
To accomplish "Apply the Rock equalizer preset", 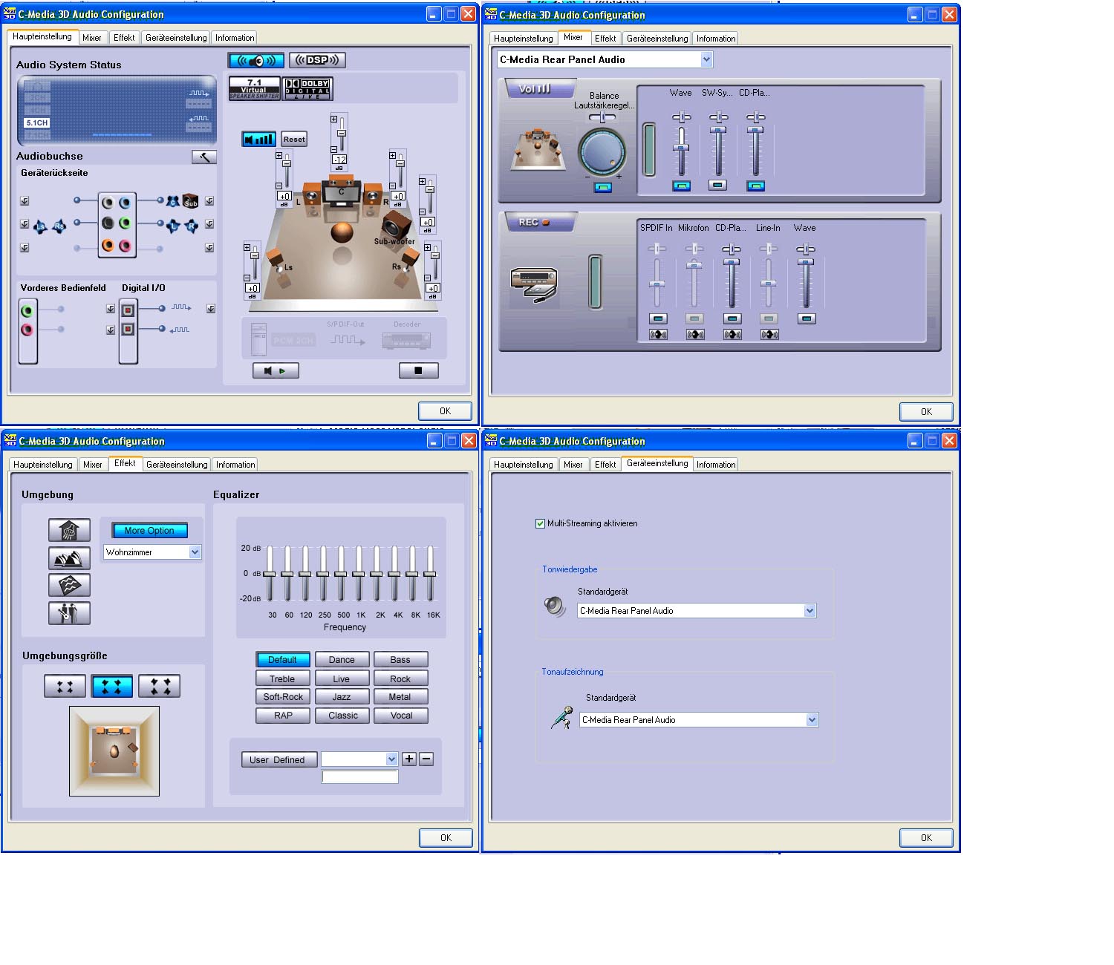I will pyautogui.click(x=400, y=678).
